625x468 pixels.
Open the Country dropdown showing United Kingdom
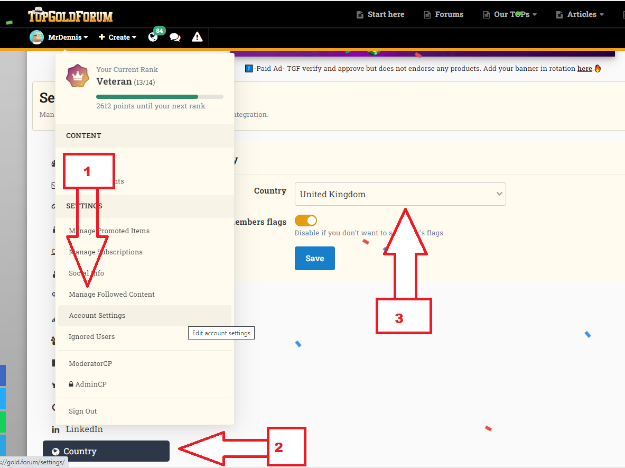(x=400, y=194)
